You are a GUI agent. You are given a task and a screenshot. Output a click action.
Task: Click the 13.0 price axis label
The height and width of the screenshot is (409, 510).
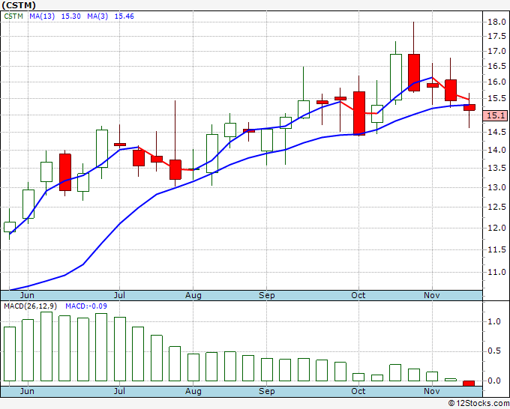496,187
